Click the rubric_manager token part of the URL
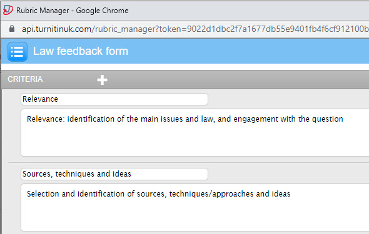The height and width of the screenshot is (234, 369). click(x=231, y=29)
